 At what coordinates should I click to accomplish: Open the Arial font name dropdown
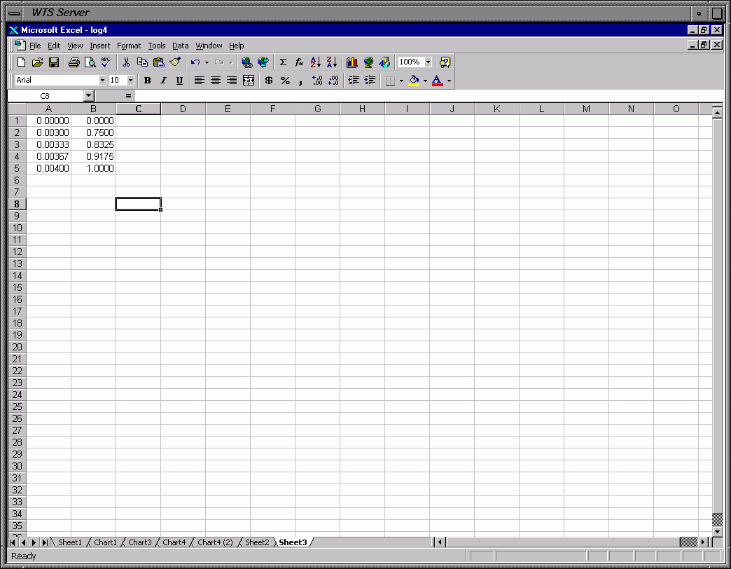tap(102, 81)
